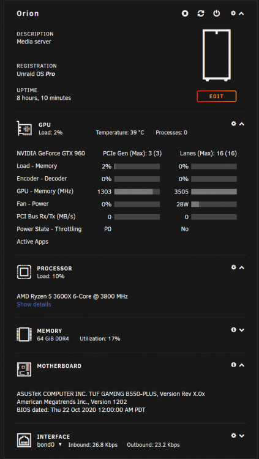Collapse the Processor section
The image size is (259, 459).
click(x=242, y=267)
